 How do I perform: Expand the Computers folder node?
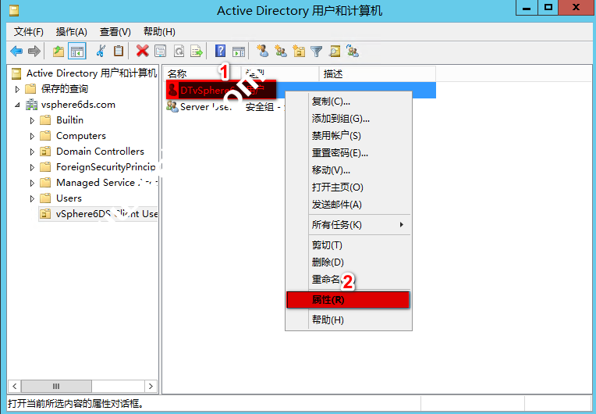point(32,136)
